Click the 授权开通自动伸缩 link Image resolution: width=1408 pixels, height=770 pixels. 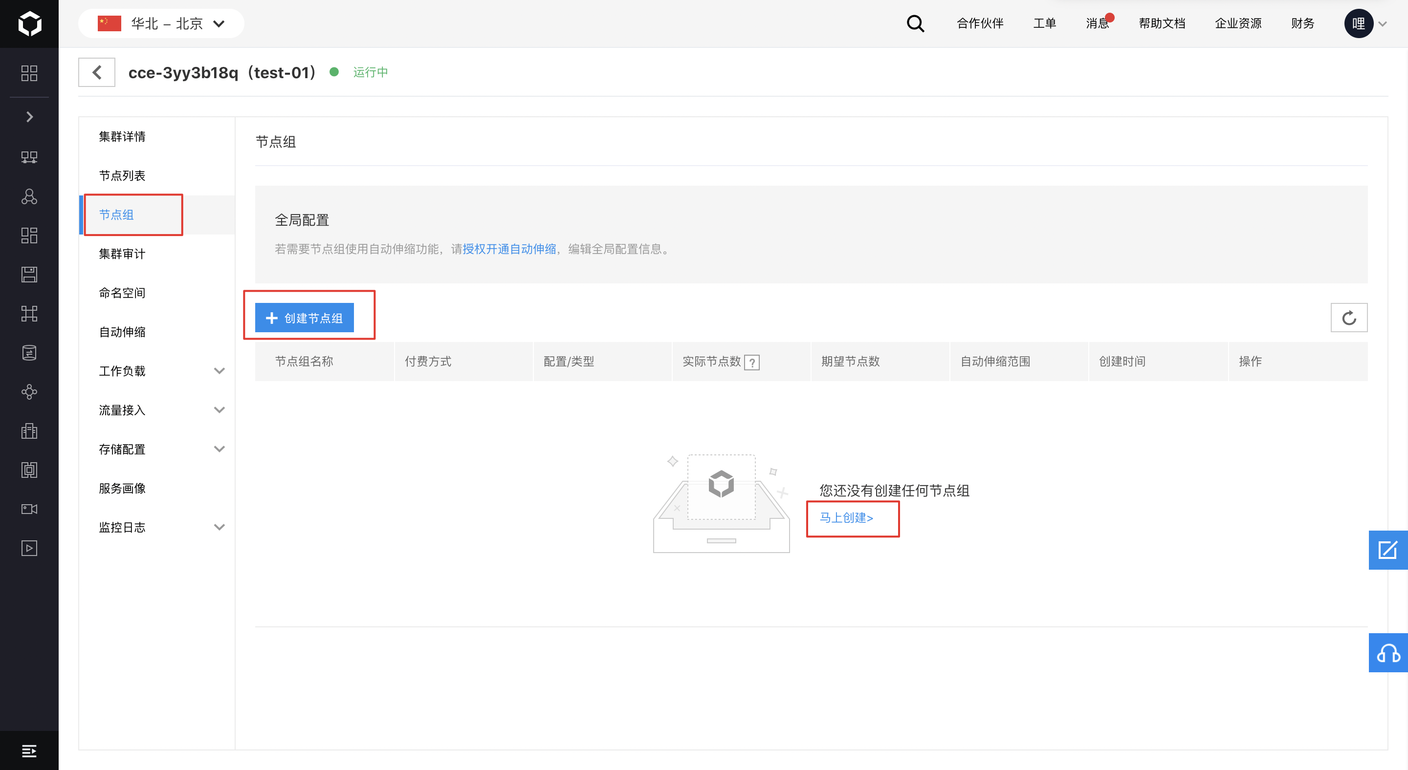coord(509,249)
